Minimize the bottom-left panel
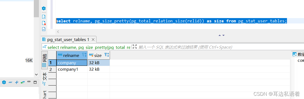 pyautogui.click(x=29, y=81)
